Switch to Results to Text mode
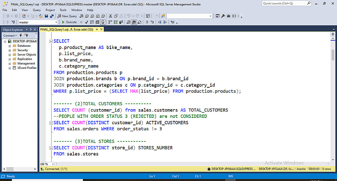Screen dimensions: 337x181 [128, 22]
